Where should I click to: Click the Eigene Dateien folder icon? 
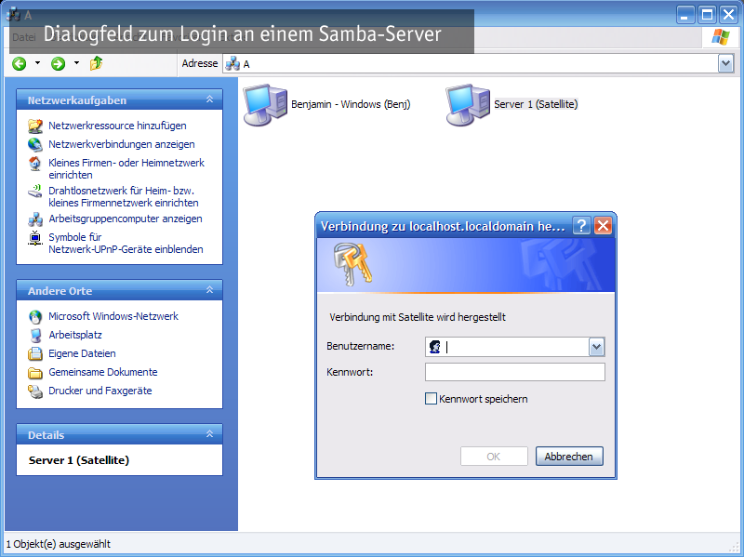pos(35,354)
